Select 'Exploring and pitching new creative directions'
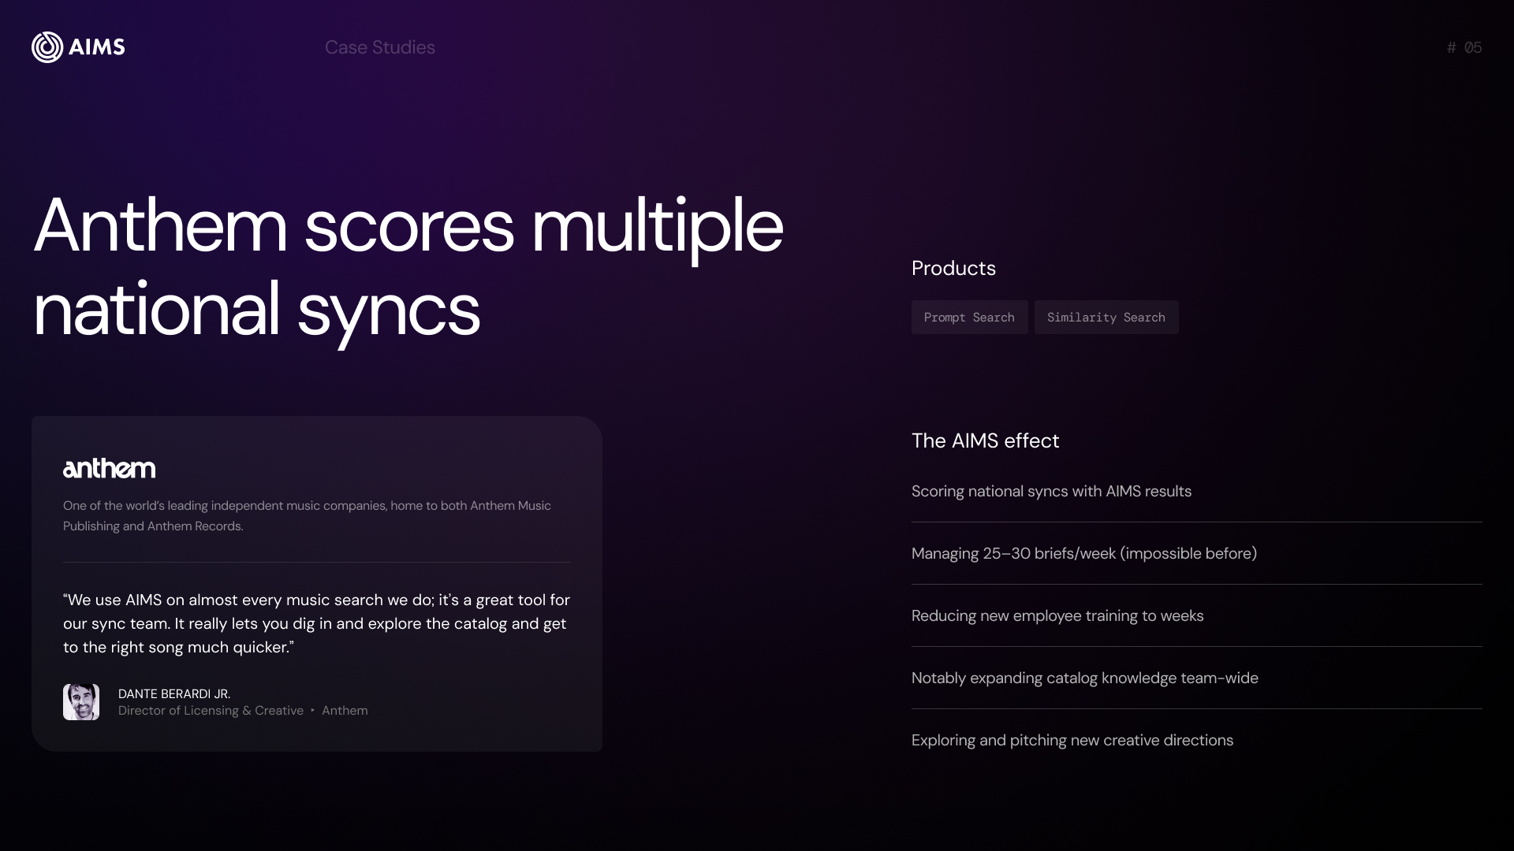Viewport: 1514px width, 851px height. click(x=1072, y=740)
